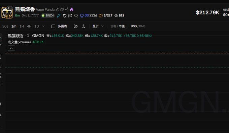Expand more timeframes dropdown after 1D

tap(43, 26)
